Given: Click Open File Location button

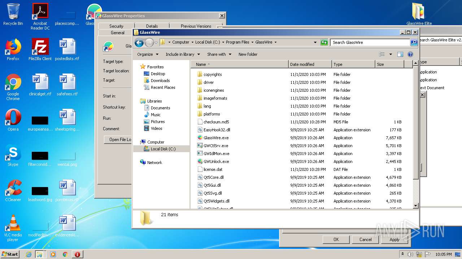Looking at the screenshot, I should pyautogui.click(x=118, y=140).
